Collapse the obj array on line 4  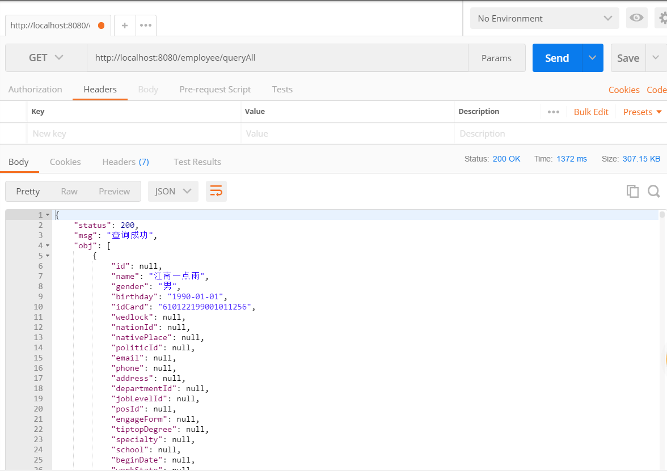point(48,245)
